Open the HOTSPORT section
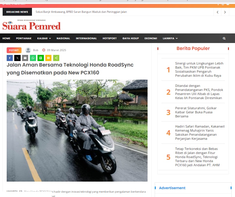The width and height of the screenshot is (235, 197). click(x=110, y=38)
